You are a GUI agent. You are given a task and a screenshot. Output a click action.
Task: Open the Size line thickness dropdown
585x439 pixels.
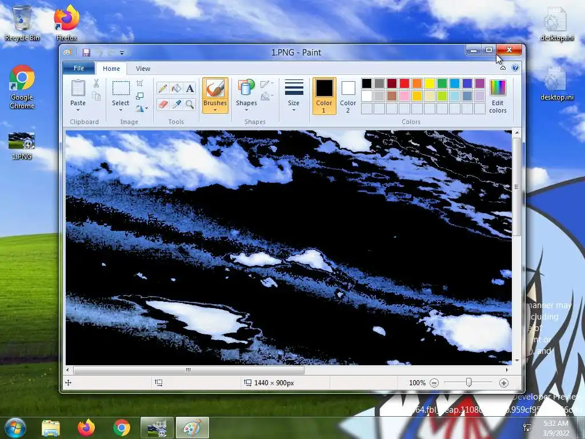click(294, 95)
